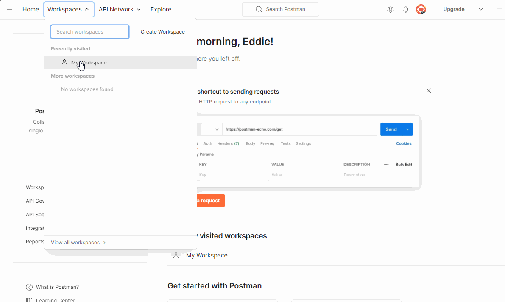Click the user avatar icon
The height and width of the screenshot is (302, 505).
pos(421,9)
